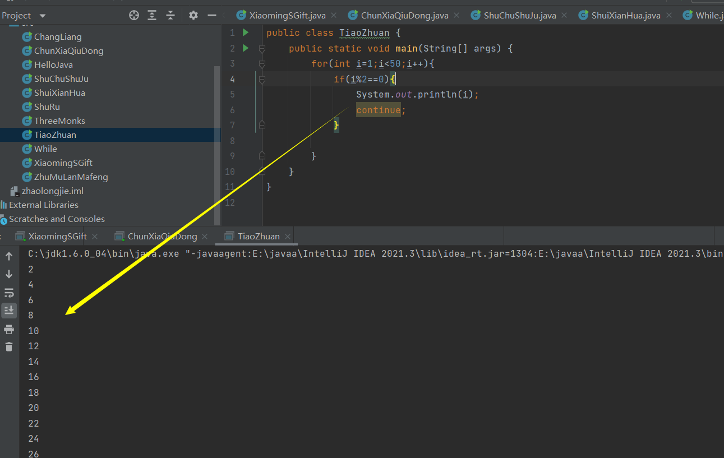Click fold end marker on line 7
This screenshot has height=458, width=724.
tap(262, 125)
